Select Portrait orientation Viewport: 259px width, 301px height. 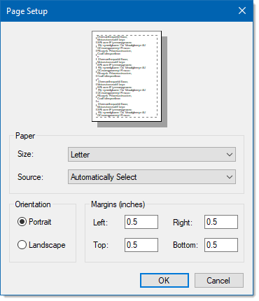(34, 222)
